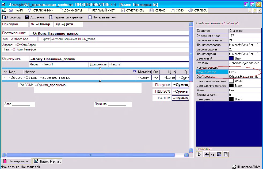Click the horizontal scrollbar left arrow

4,155
